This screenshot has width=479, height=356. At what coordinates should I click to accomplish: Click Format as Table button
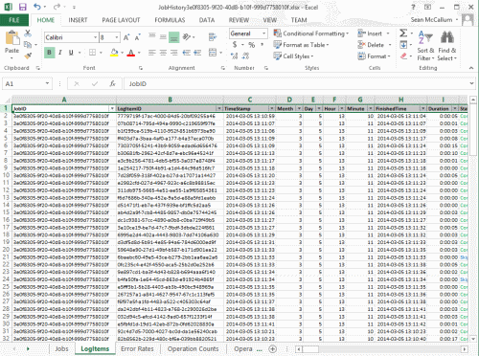pos(301,45)
